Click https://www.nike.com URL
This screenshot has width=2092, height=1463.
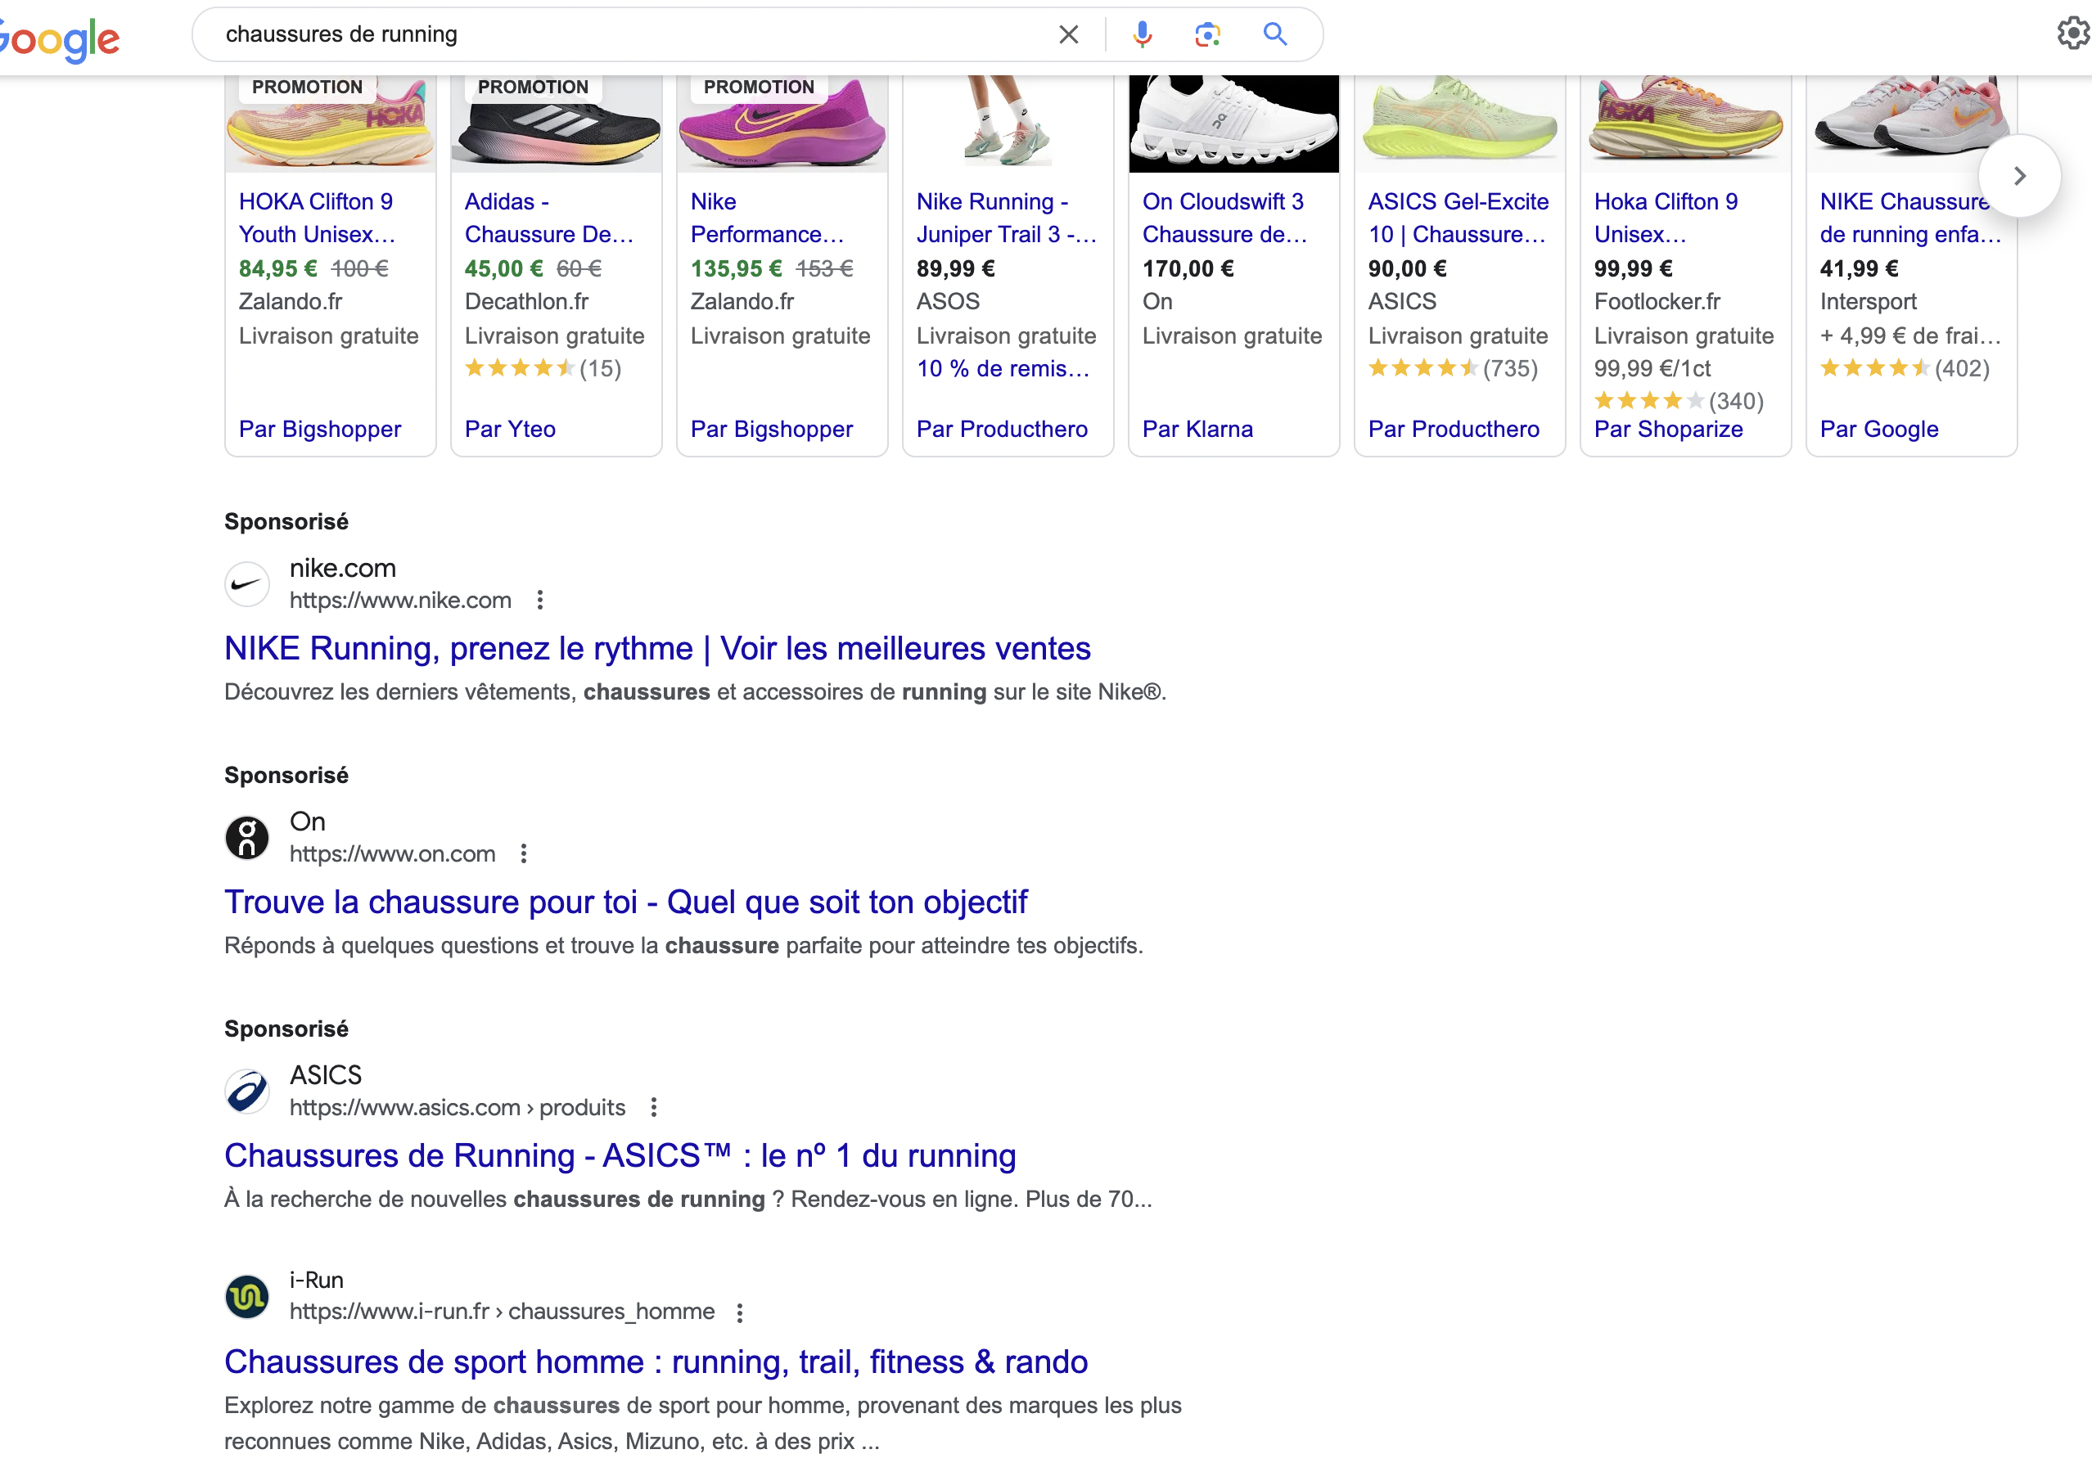tap(401, 601)
